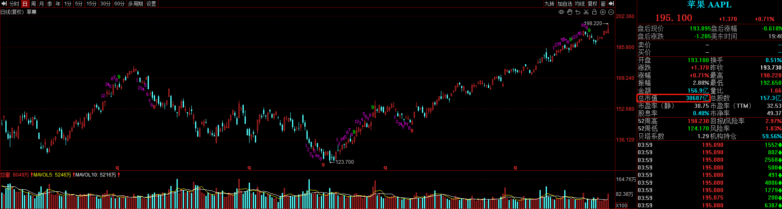Screen dimensions: 782x209
Task: Click the 盘后现价 value 193.895
Action: (x=700, y=29)
